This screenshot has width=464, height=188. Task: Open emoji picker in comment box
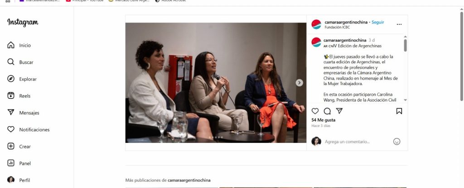pos(396,141)
